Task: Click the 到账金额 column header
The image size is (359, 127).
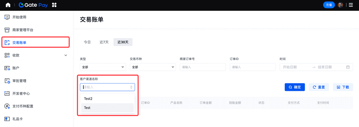Action: tap(235, 103)
